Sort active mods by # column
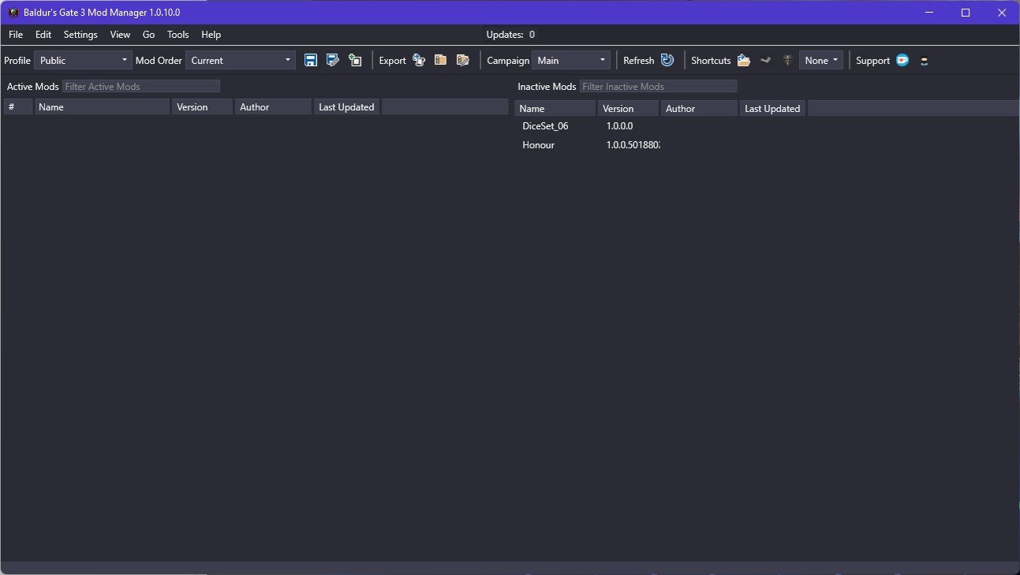The width and height of the screenshot is (1020, 575). 18,106
